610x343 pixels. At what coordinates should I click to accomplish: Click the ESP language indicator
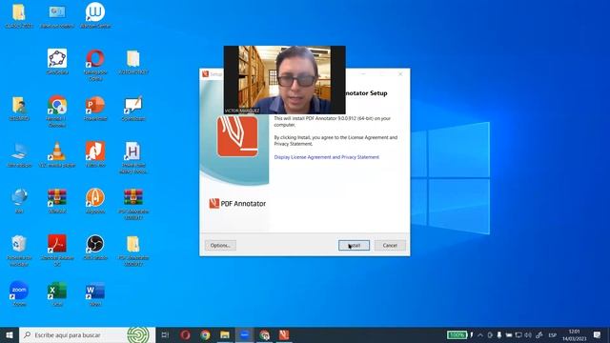click(x=553, y=334)
